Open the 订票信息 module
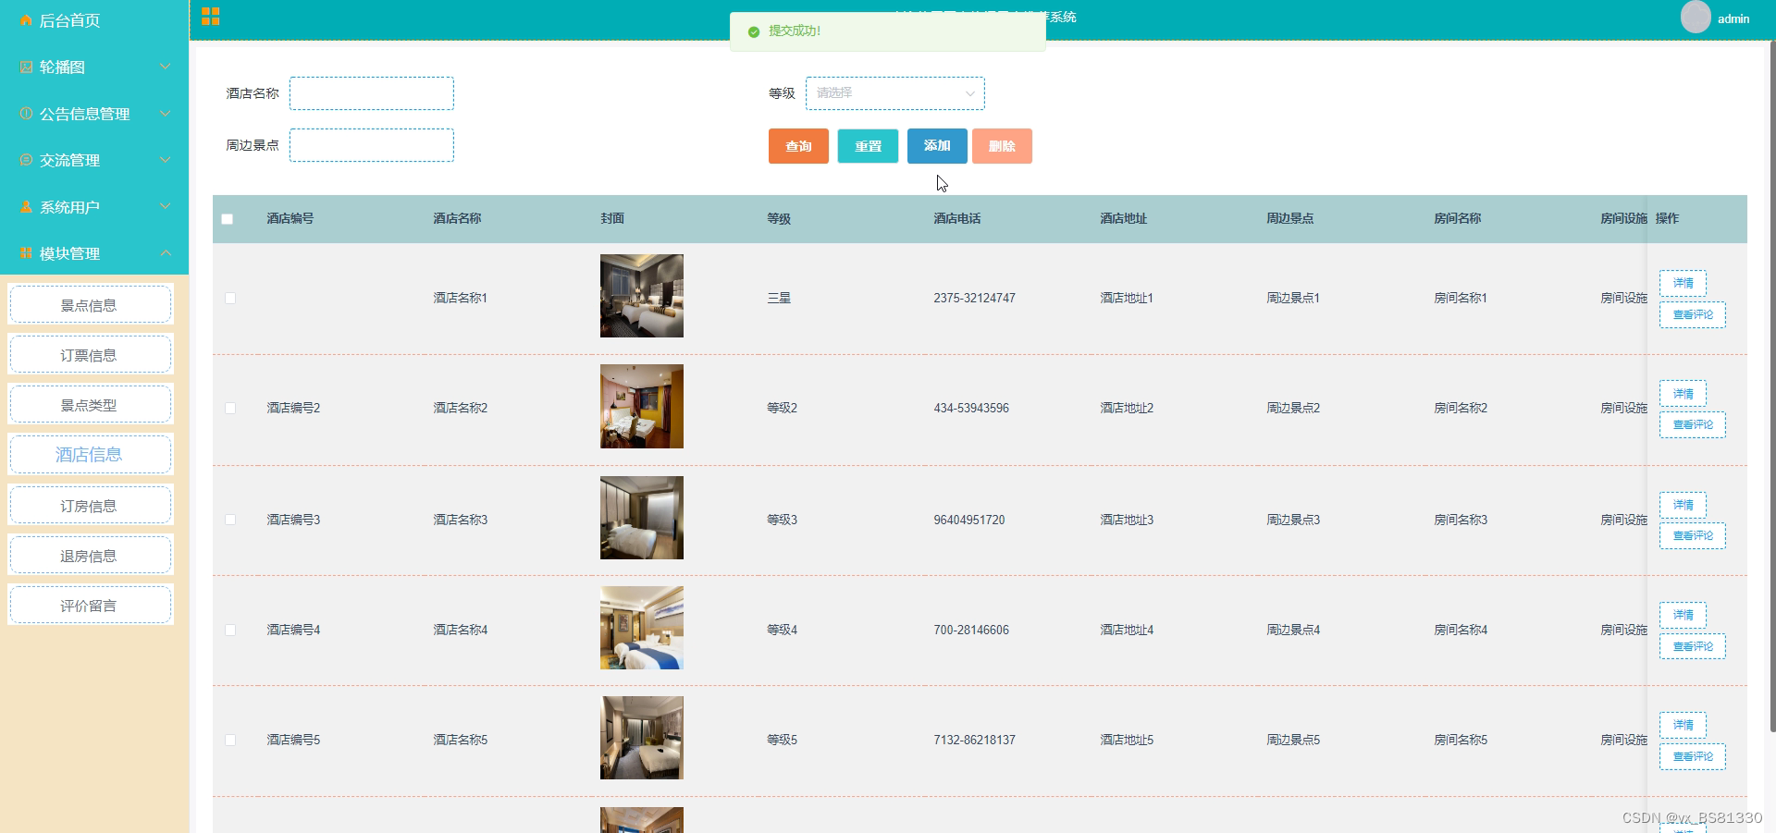 (x=90, y=354)
